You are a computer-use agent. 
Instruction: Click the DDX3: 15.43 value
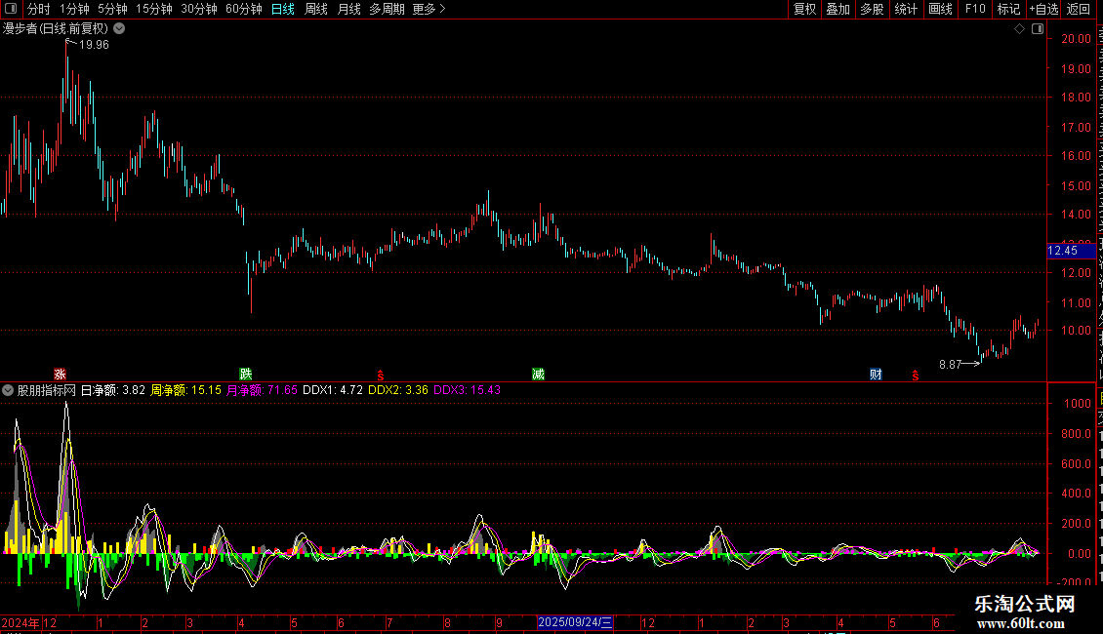[468, 390]
